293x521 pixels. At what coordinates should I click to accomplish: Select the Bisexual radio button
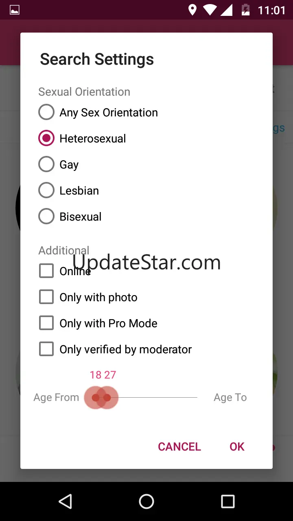click(x=70, y=217)
